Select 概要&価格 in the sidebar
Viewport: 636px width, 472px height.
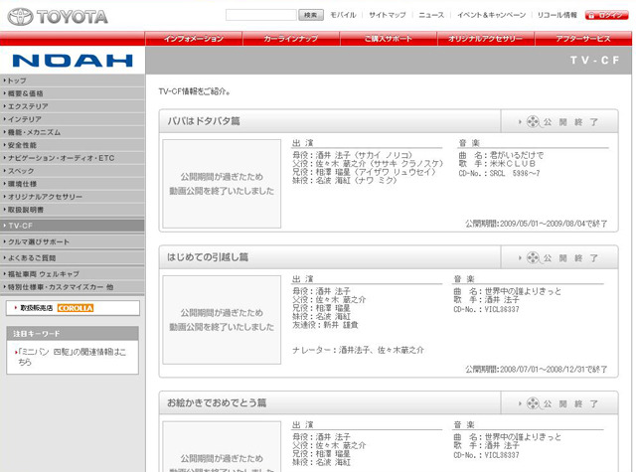[73, 93]
